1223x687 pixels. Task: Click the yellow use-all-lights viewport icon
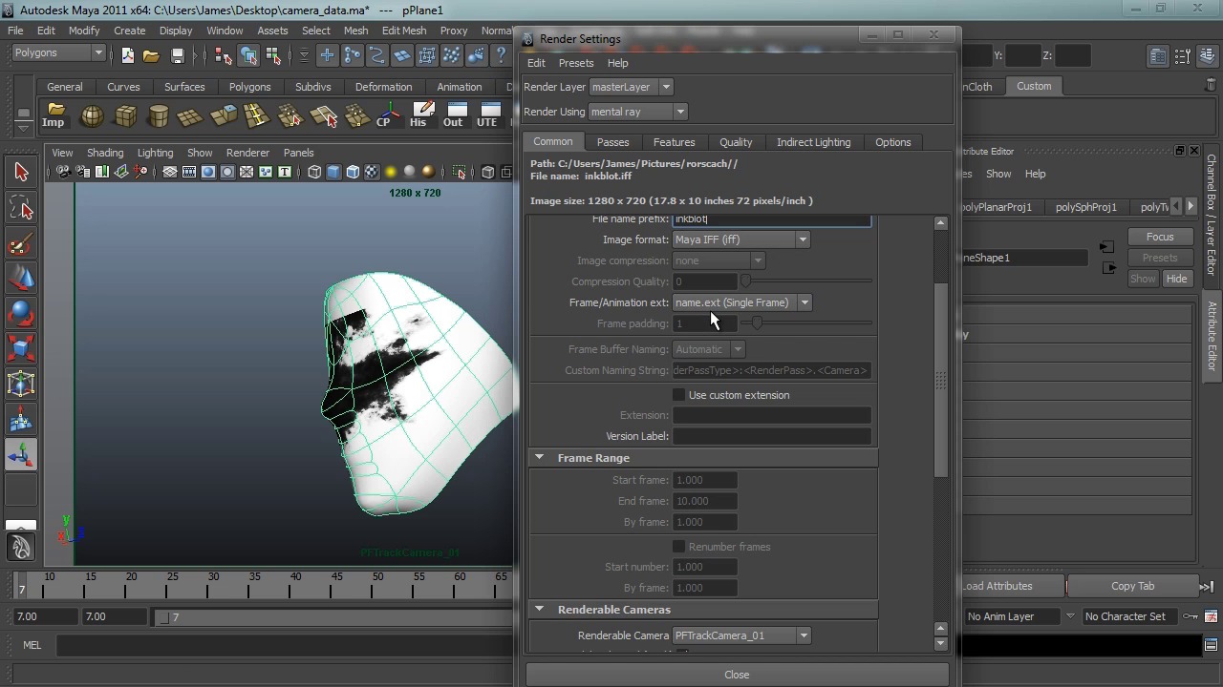click(391, 172)
